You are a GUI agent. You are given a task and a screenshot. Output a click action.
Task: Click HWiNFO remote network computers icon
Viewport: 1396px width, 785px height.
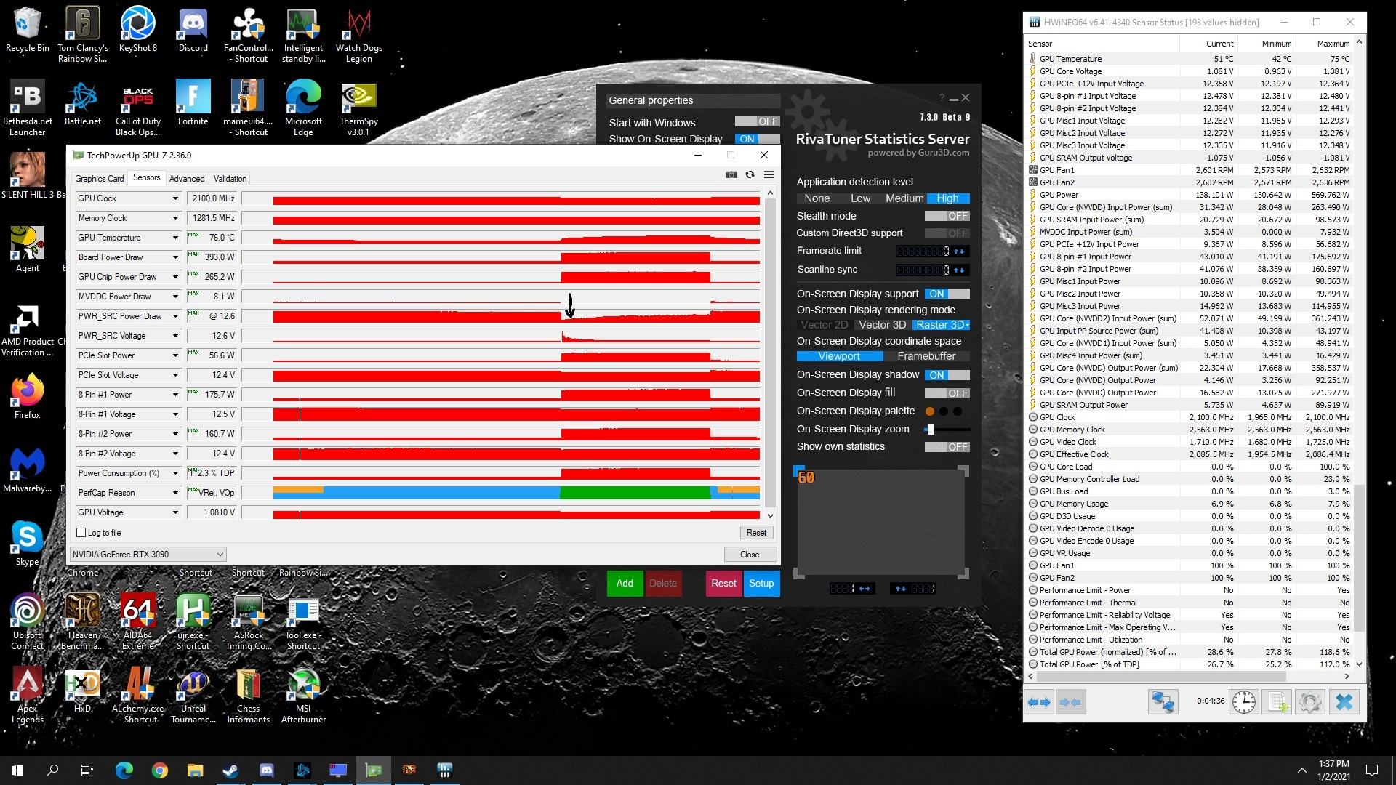1163,702
